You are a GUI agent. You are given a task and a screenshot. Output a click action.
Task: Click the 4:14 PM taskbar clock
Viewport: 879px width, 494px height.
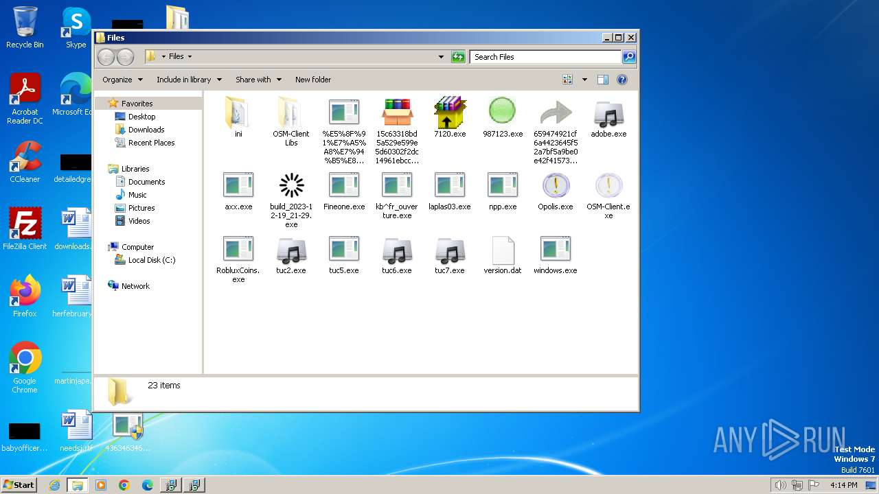843,485
